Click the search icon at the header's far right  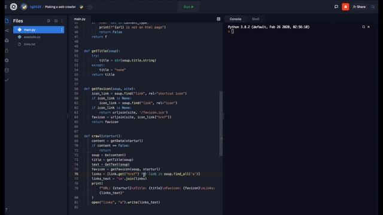point(373,7)
